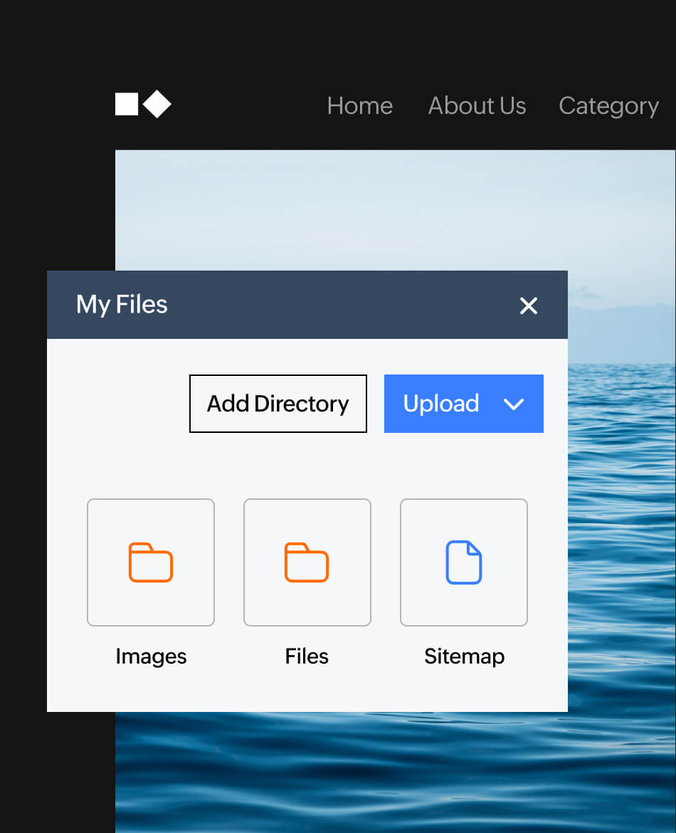This screenshot has height=833, width=676.
Task: Open the About Us page
Action: pos(477,105)
